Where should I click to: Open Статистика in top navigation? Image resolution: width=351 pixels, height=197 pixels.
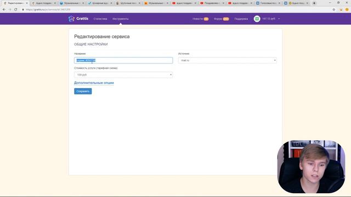100,19
